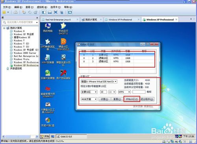Click the thumbnail bar toolbar icon

click(50, 12)
